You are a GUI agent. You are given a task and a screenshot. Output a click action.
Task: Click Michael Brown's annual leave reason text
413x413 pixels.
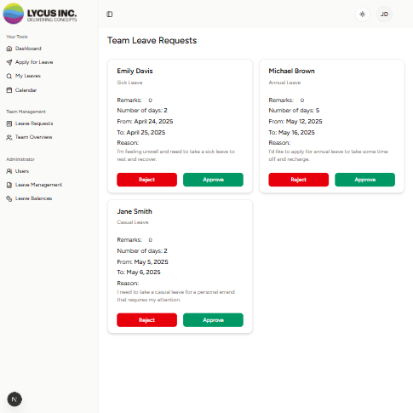[x=328, y=155]
